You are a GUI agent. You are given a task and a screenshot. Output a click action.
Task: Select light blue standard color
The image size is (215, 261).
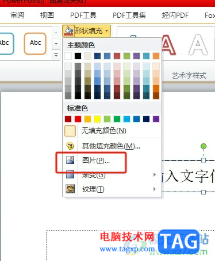(x=126, y=119)
